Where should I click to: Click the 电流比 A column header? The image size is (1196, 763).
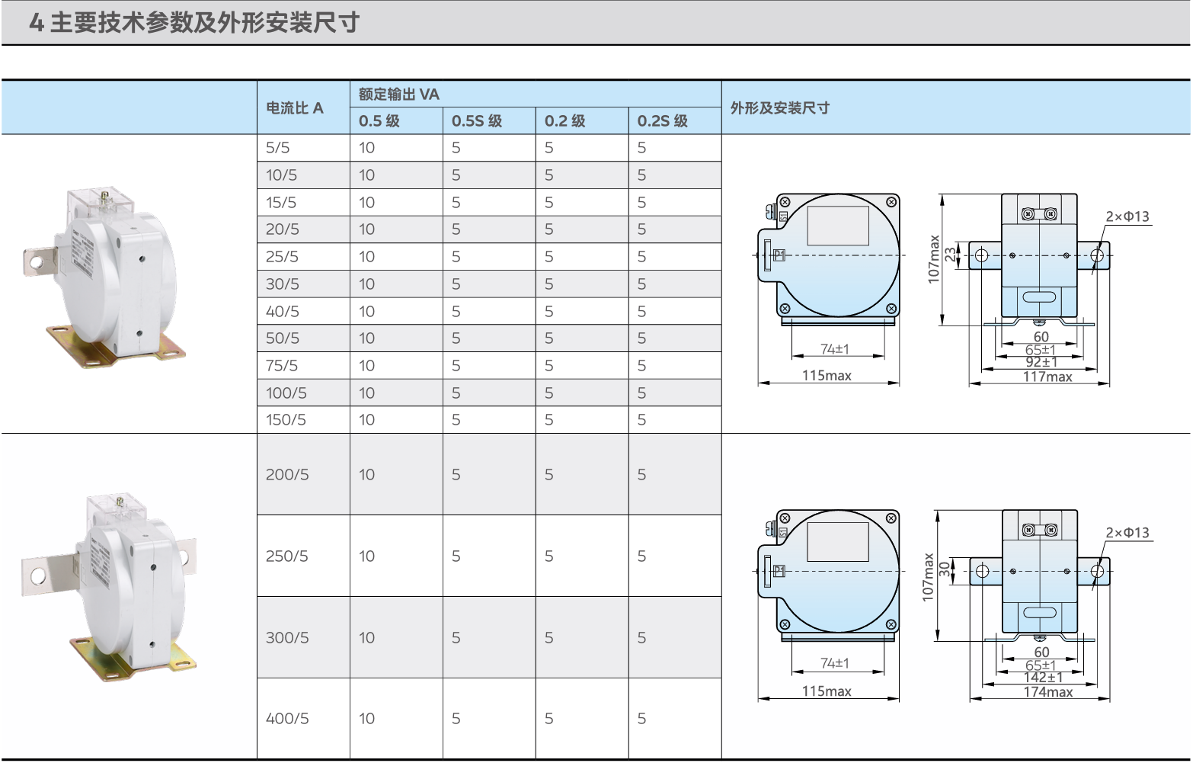point(295,108)
